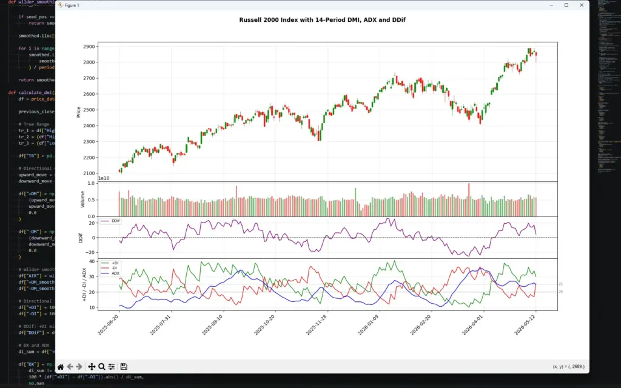Image resolution: width=621 pixels, height=388 pixels.
Task: Click the '2025-07-31' date tick label
Action: pos(161,325)
